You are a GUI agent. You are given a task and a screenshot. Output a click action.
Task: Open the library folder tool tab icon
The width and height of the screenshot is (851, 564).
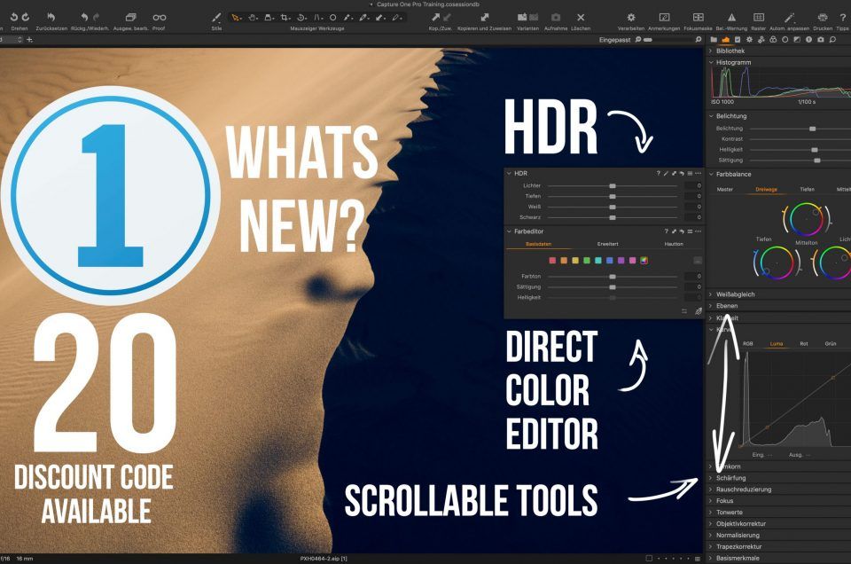[714, 40]
